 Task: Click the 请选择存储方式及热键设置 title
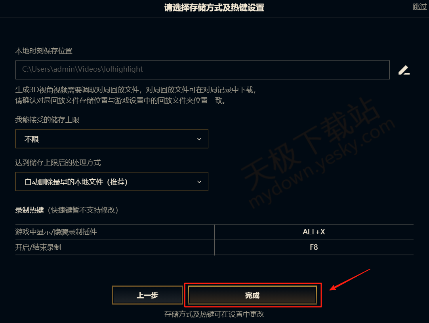click(214, 8)
